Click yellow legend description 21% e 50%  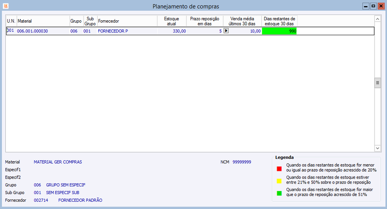pyautogui.click(x=328, y=180)
